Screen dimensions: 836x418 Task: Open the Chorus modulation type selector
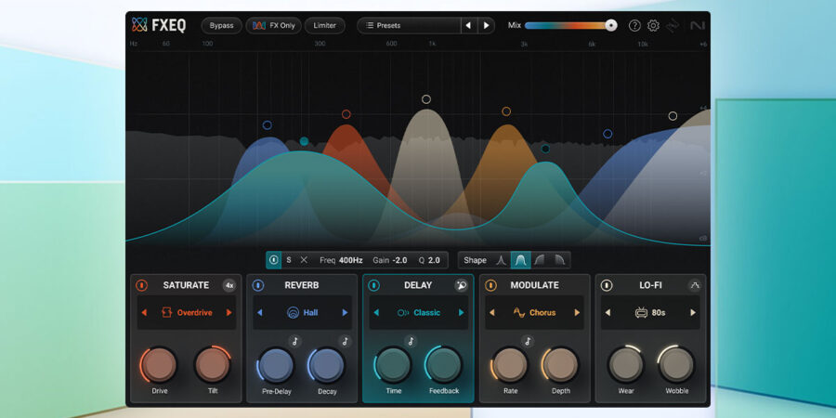click(x=534, y=312)
